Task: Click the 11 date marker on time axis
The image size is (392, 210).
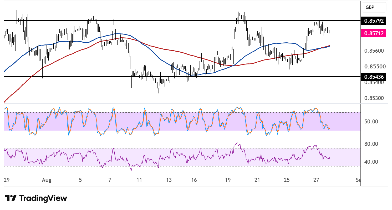Action: click(139, 180)
